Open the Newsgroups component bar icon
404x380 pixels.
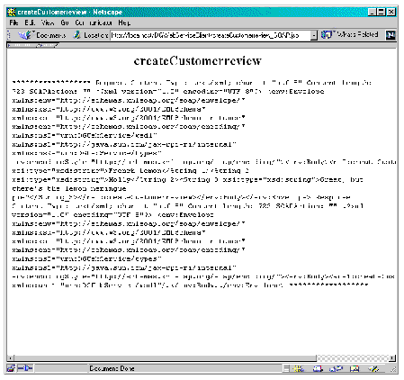coord(336,368)
